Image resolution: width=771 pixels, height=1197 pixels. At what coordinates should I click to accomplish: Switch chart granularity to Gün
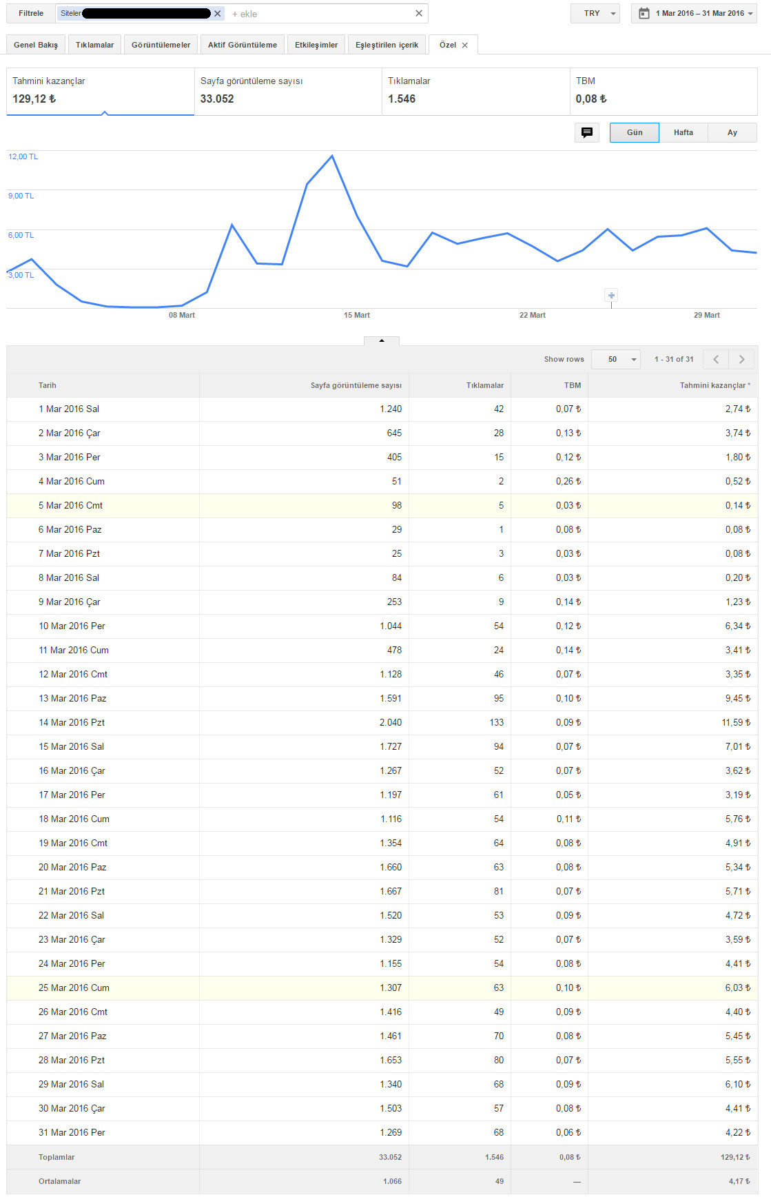635,132
